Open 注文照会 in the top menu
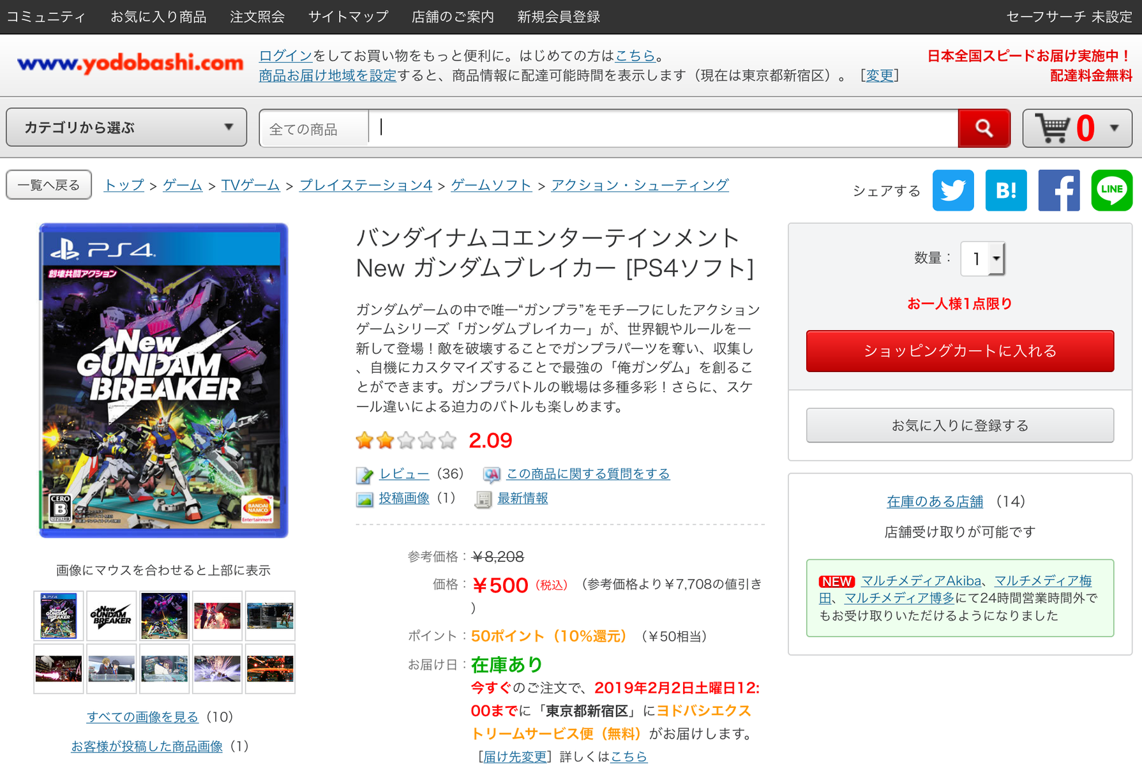1142x766 pixels. coord(257,17)
